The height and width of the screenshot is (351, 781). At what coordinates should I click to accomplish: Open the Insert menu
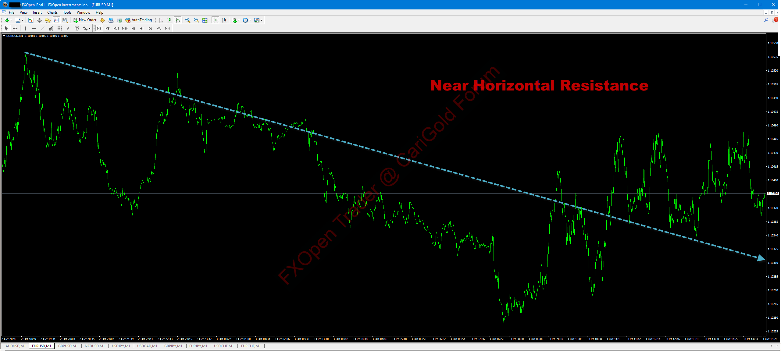coord(37,12)
